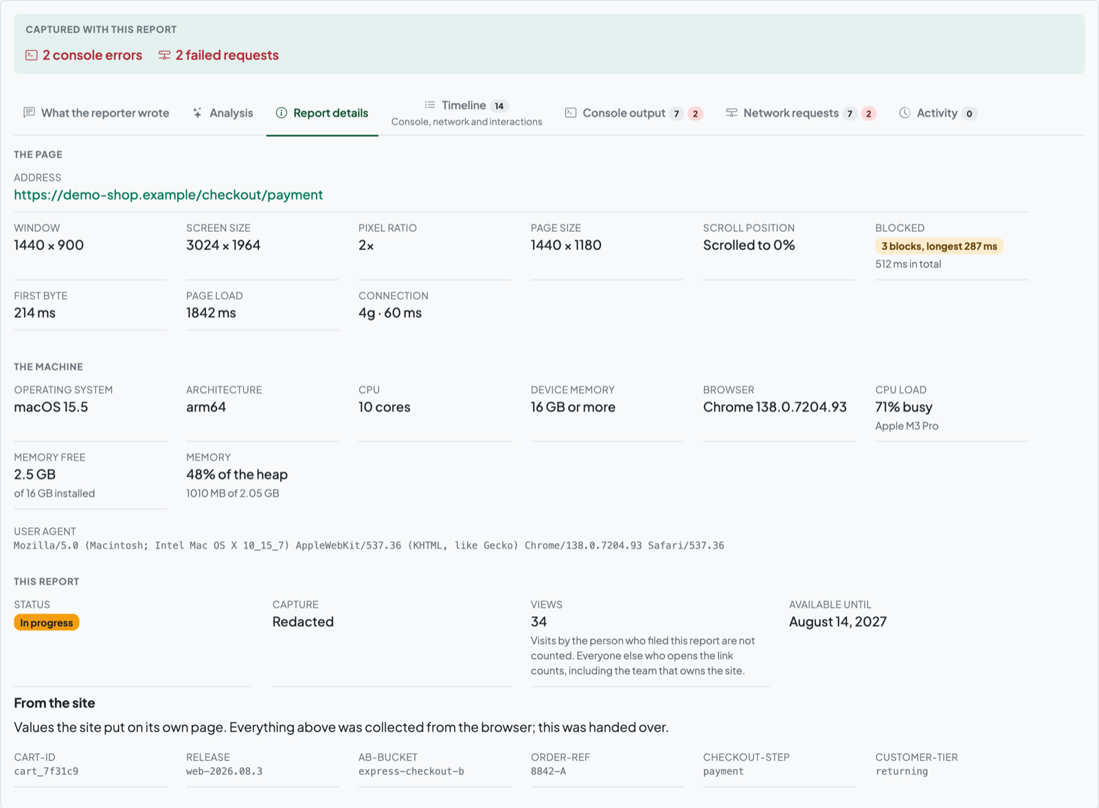Image resolution: width=1099 pixels, height=808 pixels.
Task: Select the Chrome 138.0.7204.93 browser value
Action: [x=775, y=407]
